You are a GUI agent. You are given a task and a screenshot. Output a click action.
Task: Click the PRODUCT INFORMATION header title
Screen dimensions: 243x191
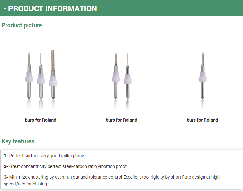(52, 9)
